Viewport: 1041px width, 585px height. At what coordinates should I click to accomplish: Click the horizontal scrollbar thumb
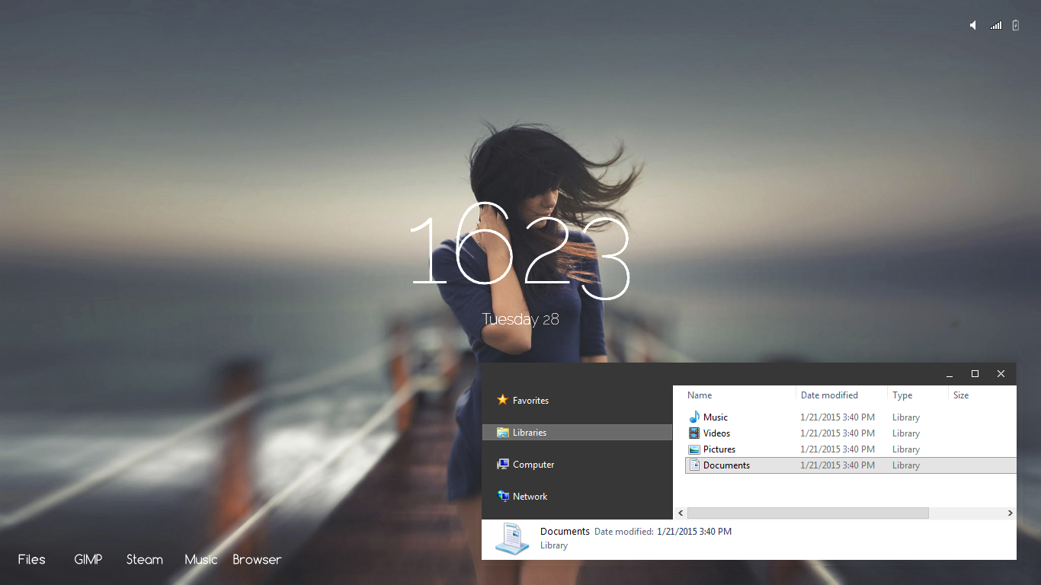[x=808, y=513]
